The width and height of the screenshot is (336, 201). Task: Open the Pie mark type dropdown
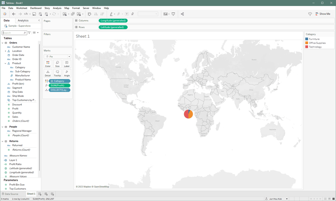point(57,57)
